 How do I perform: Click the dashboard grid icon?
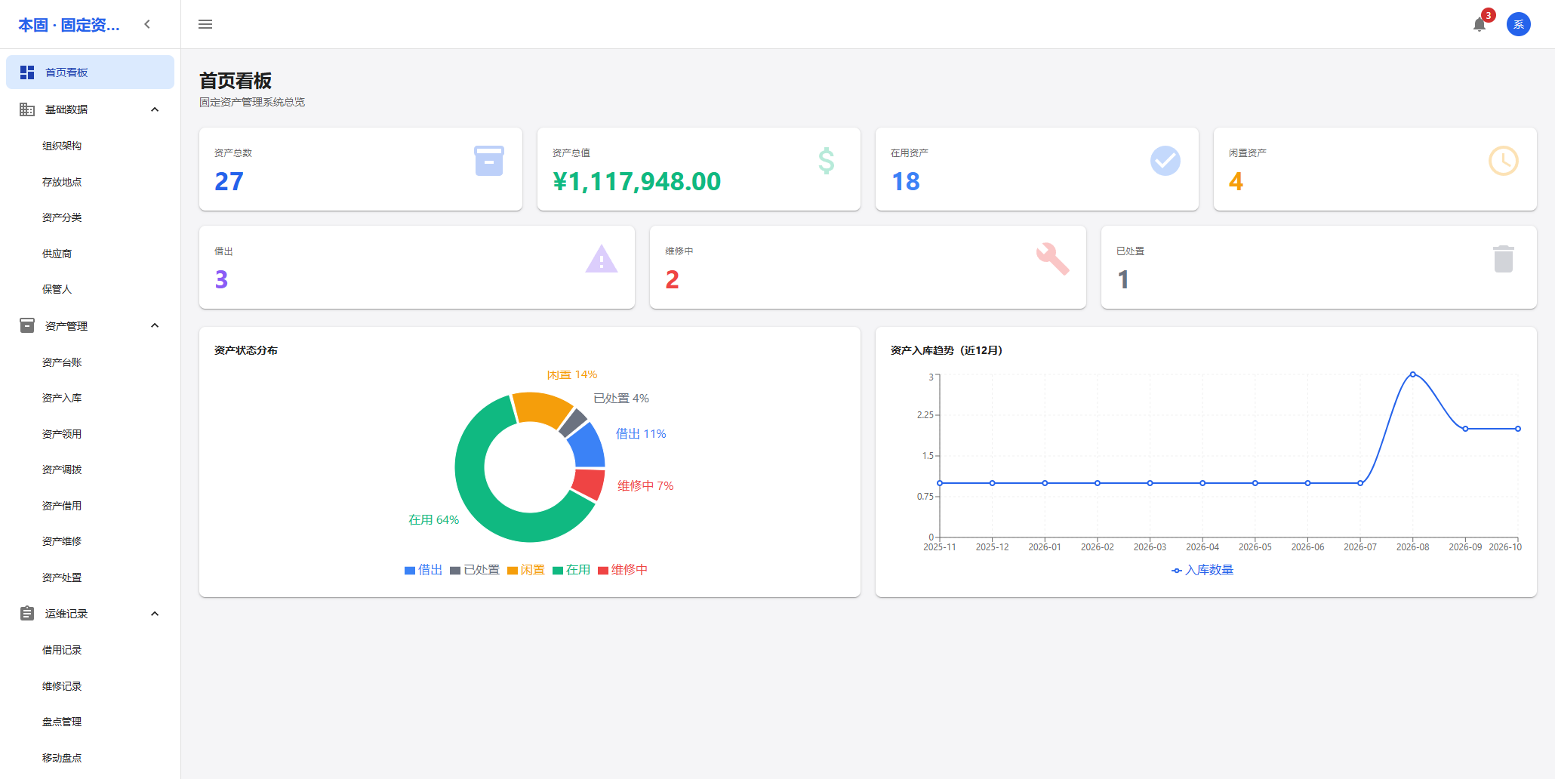[x=27, y=72]
